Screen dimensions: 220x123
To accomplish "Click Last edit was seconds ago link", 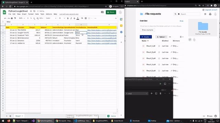I will point(69,14).
